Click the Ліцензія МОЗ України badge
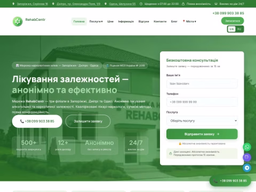Image resolution: width=256 pixels, height=192 pixels. (x=125, y=66)
